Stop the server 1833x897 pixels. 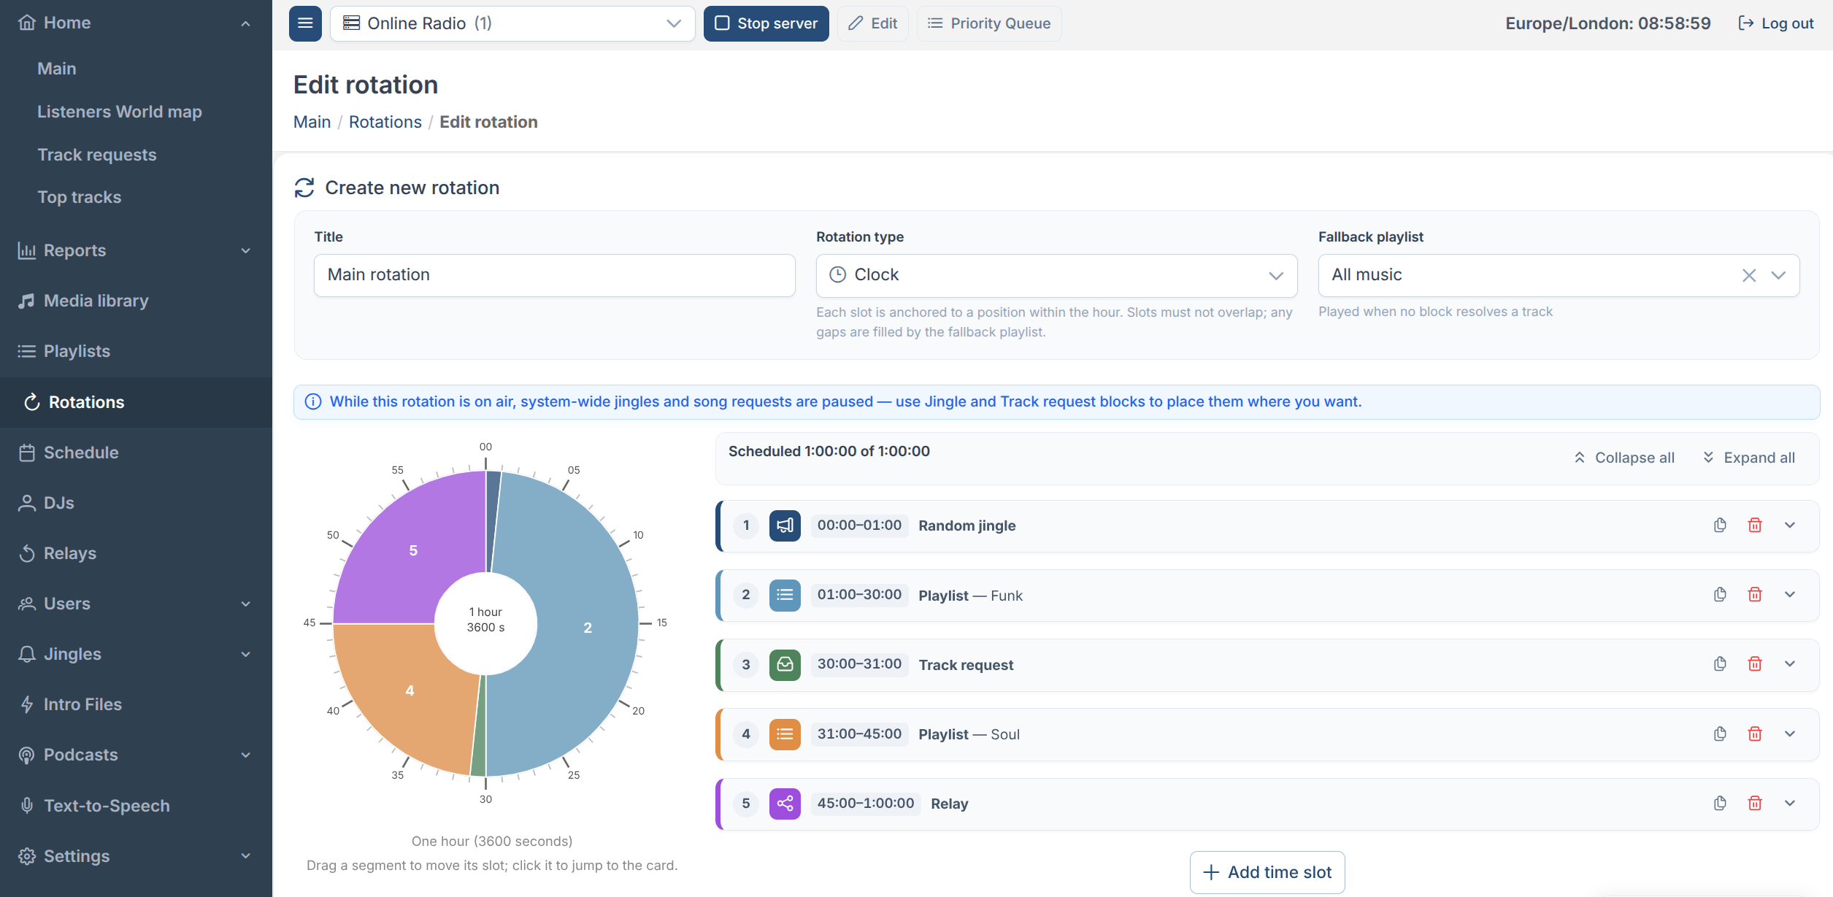(766, 23)
